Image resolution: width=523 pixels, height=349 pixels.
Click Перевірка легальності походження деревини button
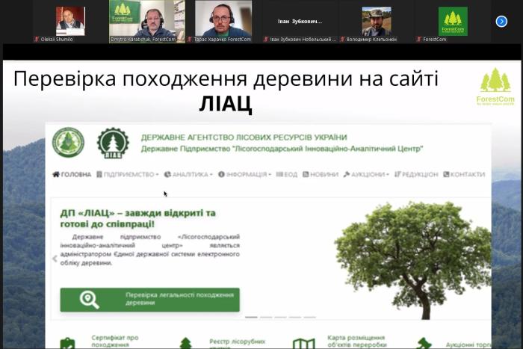150,300
